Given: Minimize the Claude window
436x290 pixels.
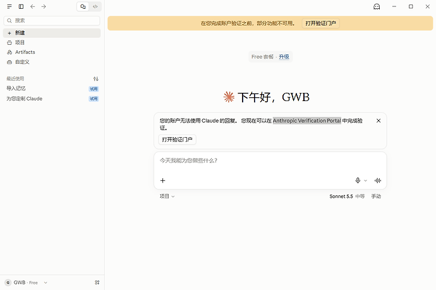Looking at the screenshot, I should pos(394,6).
